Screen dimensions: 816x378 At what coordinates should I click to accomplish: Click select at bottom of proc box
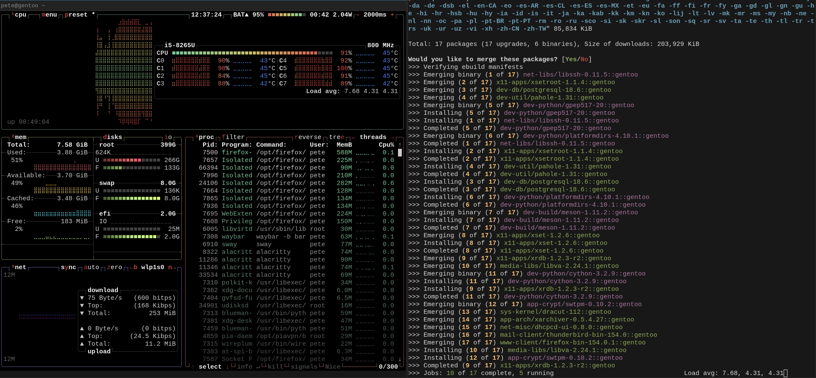click(210, 367)
